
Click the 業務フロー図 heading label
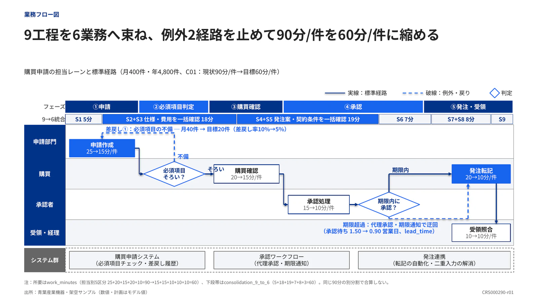[42, 14]
